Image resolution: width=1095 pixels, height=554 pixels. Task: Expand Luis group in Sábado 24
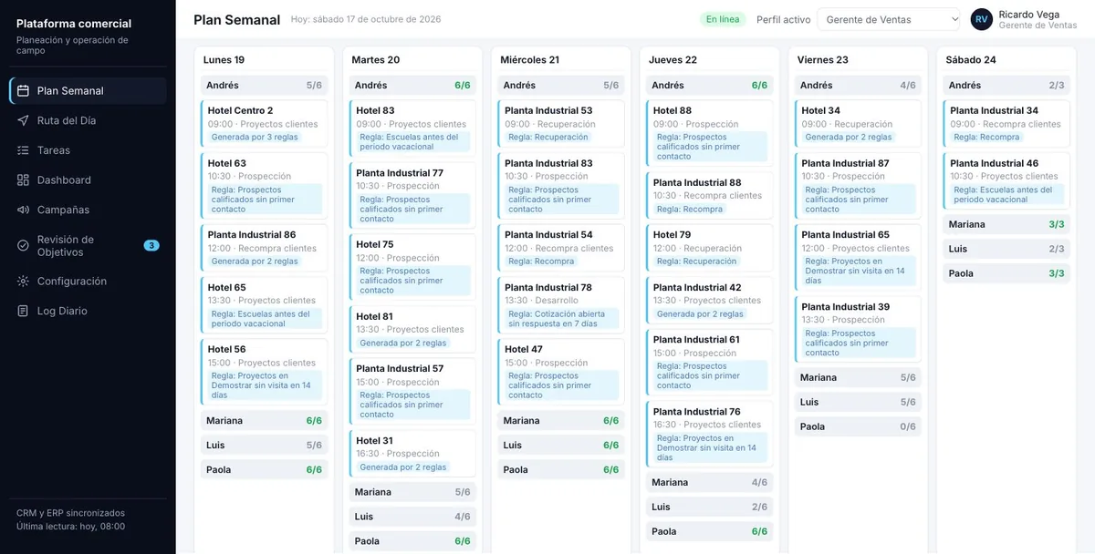pos(1006,249)
